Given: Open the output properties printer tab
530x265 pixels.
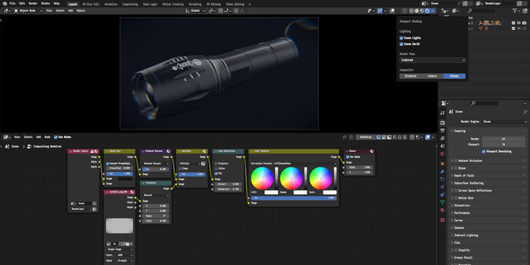Looking at the screenshot, I should pos(442,130).
